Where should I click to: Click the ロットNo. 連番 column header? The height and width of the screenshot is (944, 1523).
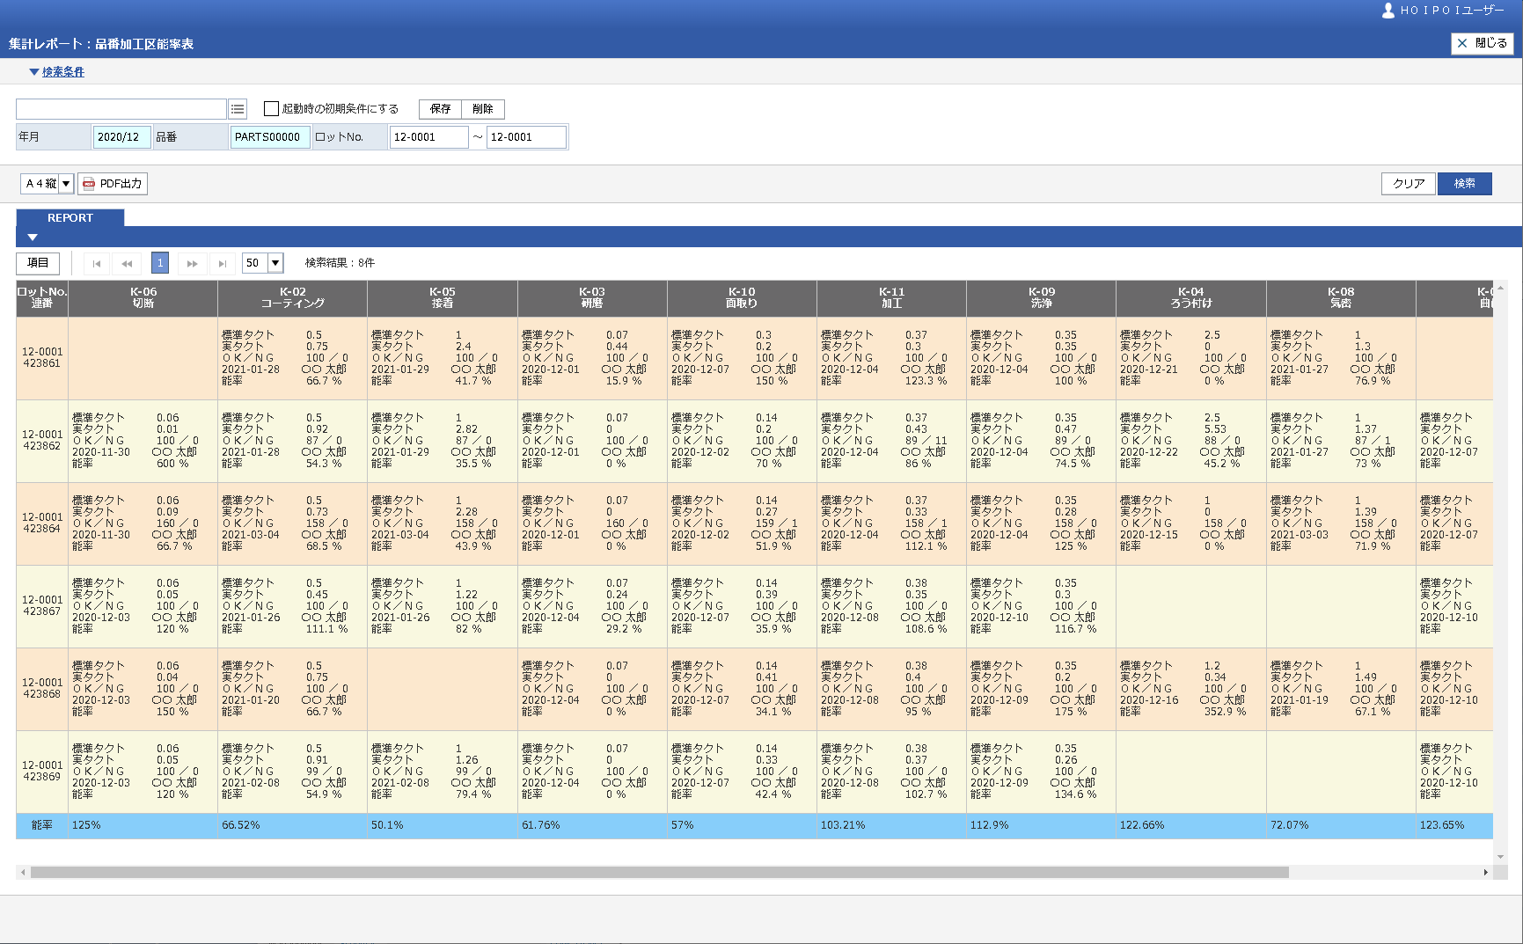[x=42, y=298]
